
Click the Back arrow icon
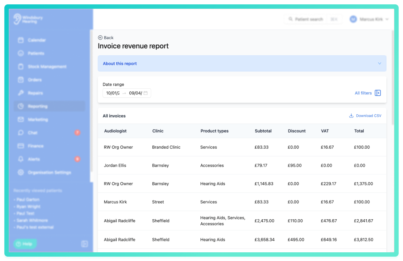pyautogui.click(x=100, y=38)
